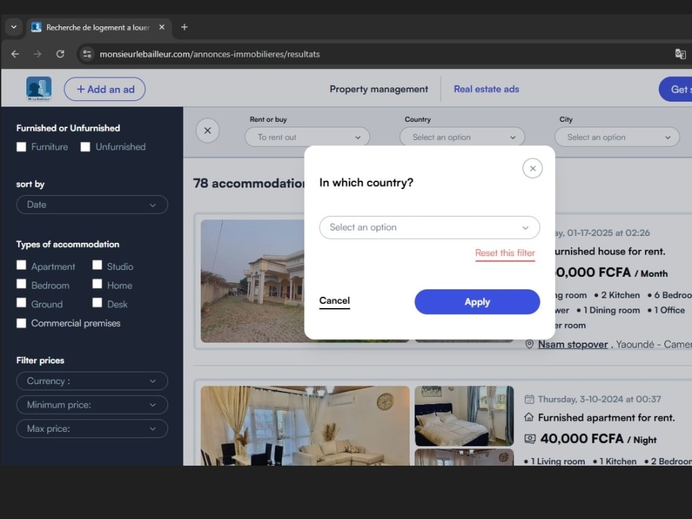Select the Recherche de logement browser tab
The image size is (692, 519).
tap(98, 28)
